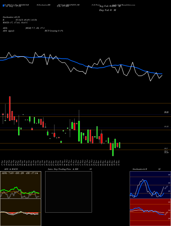Click the 'MACD: 17, 17.41, -0.41 C' line
The width and height of the screenshot is (171, 226).
coord(15,23)
